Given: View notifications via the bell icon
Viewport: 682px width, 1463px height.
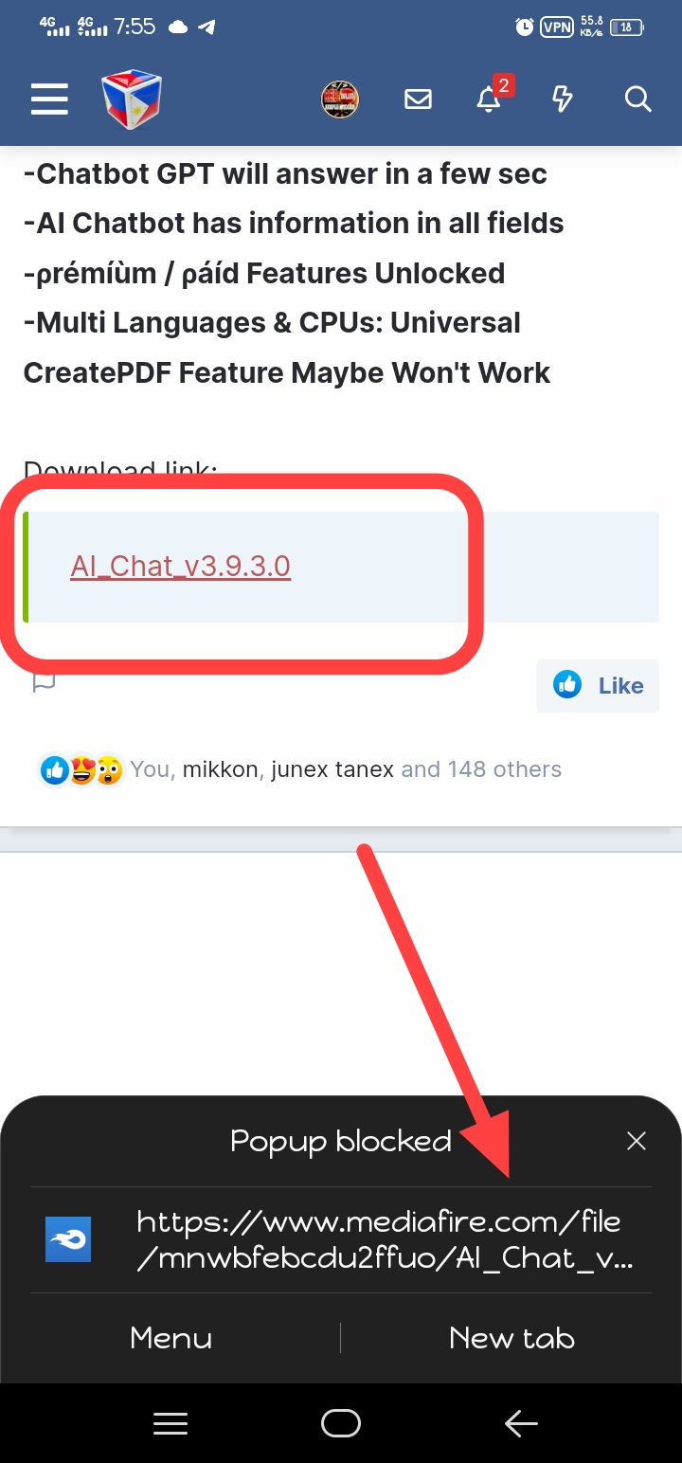Looking at the screenshot, I should (x=489, y=99).
